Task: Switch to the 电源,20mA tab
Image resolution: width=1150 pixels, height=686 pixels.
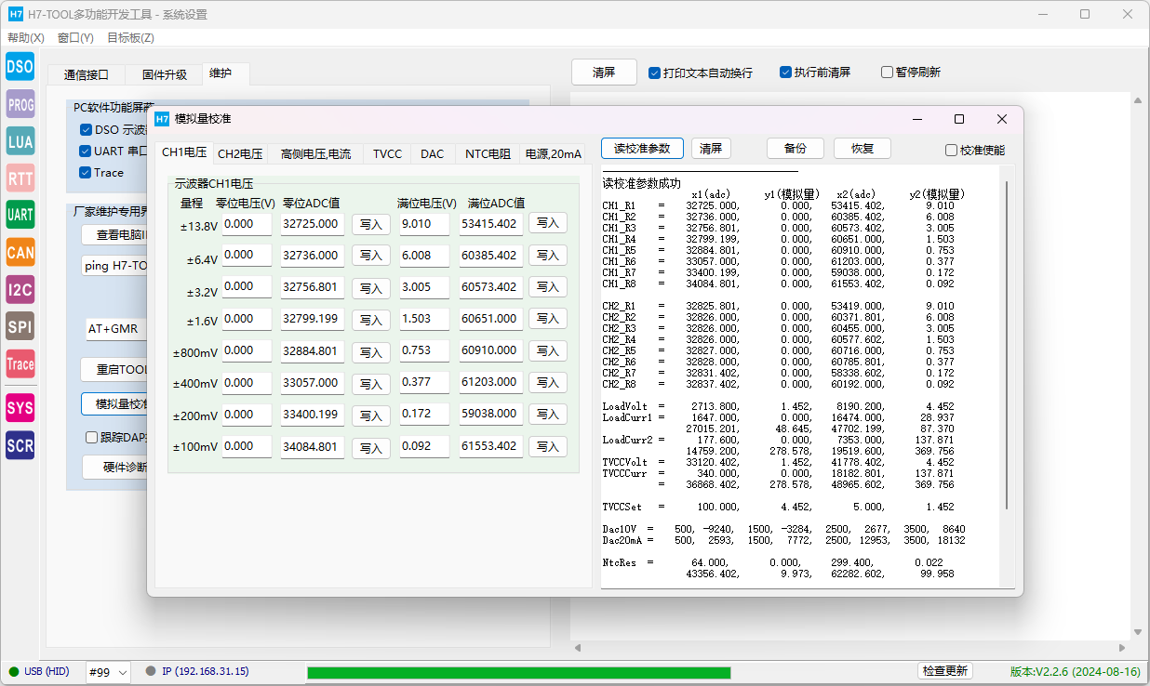Action: coord(553,153)
